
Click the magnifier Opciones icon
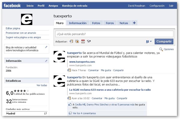click(x=161, y=49)
